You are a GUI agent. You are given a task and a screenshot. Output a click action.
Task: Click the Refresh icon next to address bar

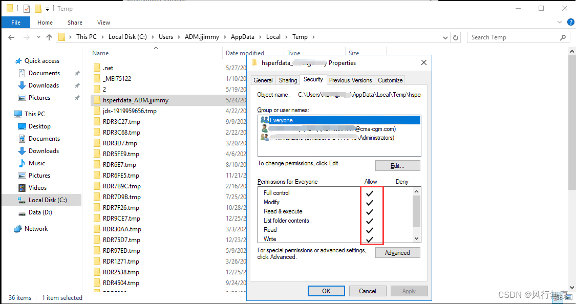coord(455,37)
